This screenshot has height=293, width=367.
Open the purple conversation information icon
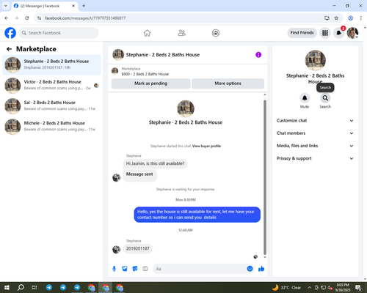tap(258, 55)
